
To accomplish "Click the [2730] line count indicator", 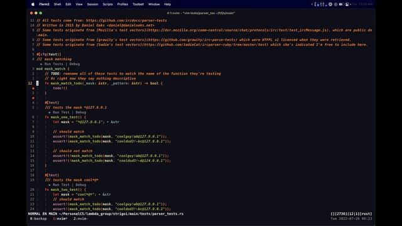I will 341,213.
